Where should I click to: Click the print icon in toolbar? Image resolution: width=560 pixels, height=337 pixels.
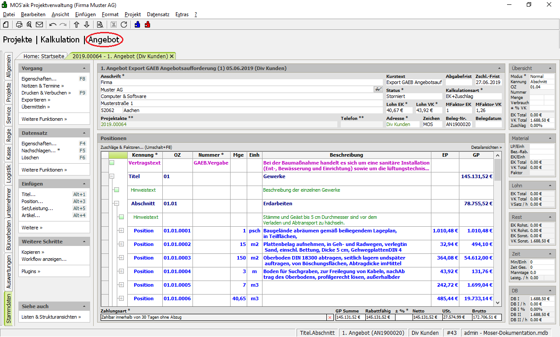point(19,25)
